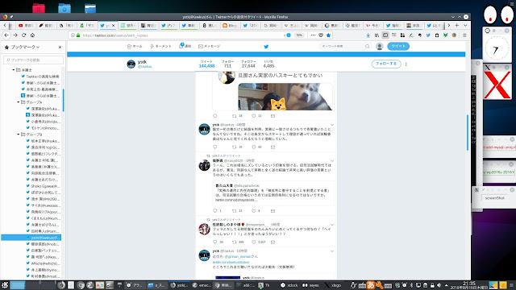Open the Following 711 tab
516x290 pixels.
point(227,64)
